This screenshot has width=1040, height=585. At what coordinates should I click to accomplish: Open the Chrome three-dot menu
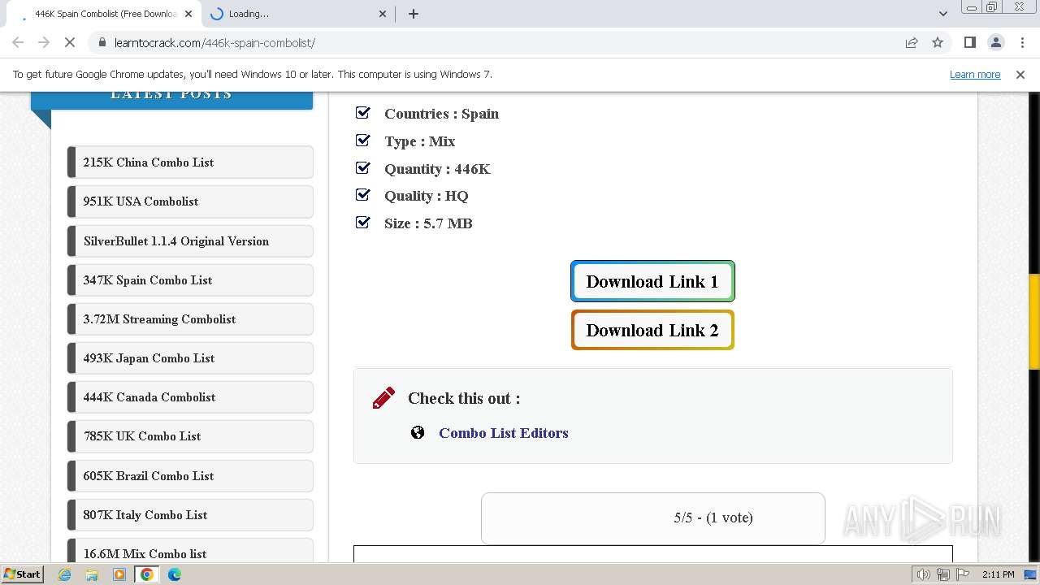[x=1022, y=42]
